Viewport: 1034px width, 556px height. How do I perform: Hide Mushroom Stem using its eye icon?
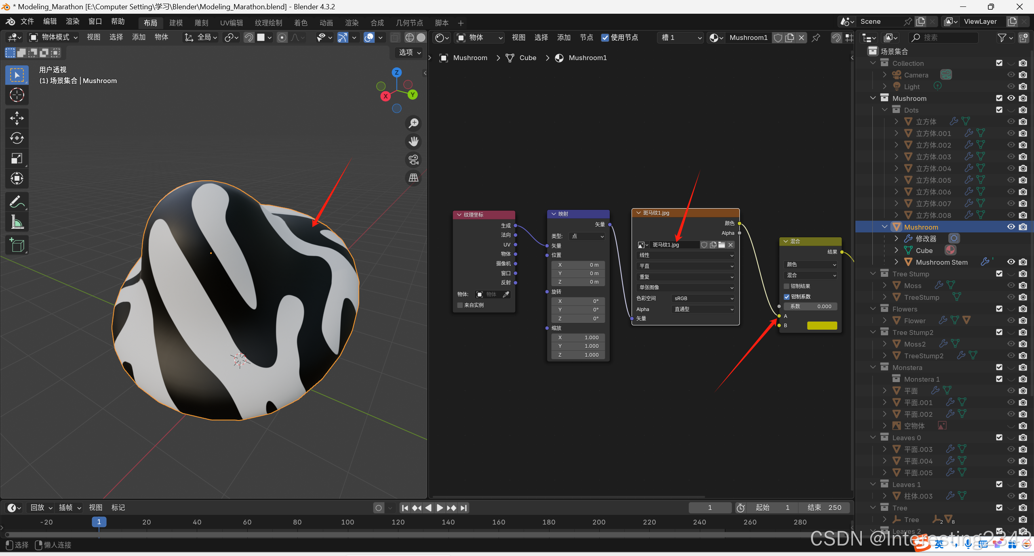(1011, 262)
